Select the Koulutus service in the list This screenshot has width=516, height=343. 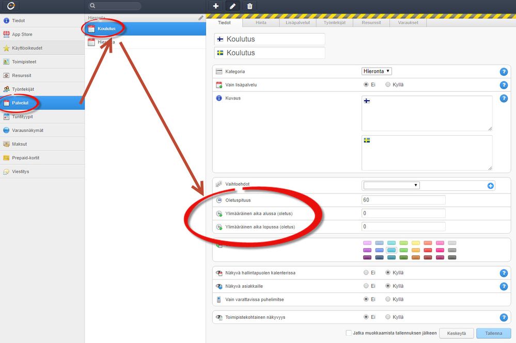tap(146, 28)
